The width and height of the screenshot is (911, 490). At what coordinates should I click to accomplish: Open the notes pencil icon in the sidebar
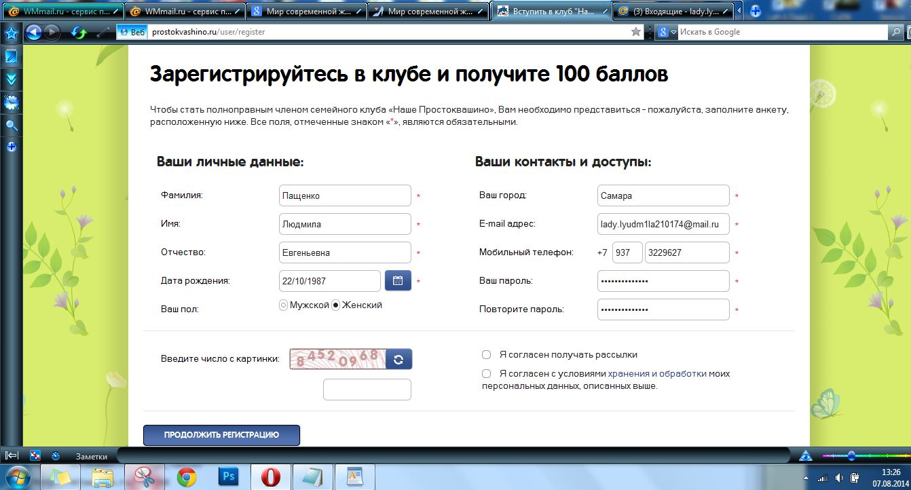pyautogui.click(x=11, y=56)
